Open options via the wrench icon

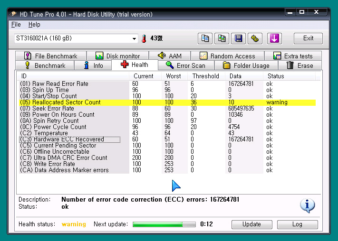click(x=255, y=38)
